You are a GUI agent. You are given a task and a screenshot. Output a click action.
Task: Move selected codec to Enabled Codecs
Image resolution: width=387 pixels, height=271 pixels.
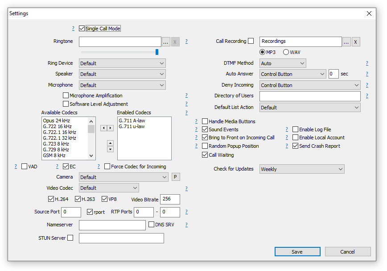110,128
